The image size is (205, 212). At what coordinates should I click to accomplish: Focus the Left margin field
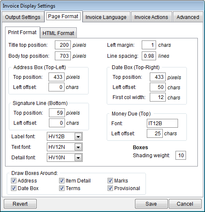[149, 45]
